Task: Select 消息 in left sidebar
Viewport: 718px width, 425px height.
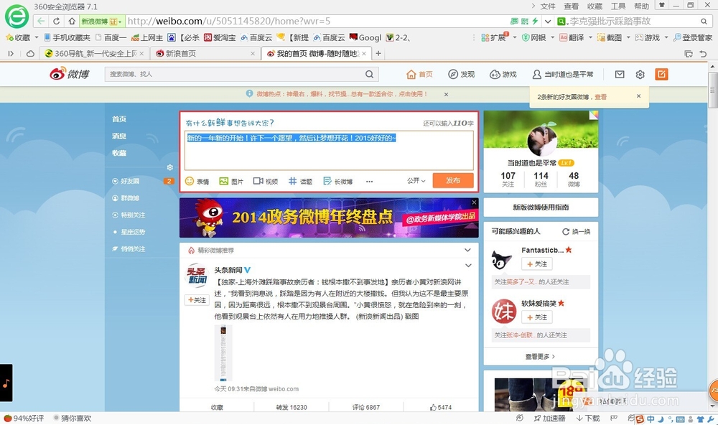Action: pyautogui.click(x=119, y=136)
